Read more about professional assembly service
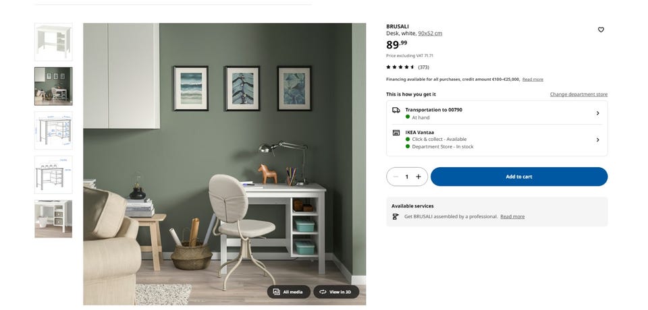The width and height of the screenshot is (648, 310). click(x=512, y=217)
